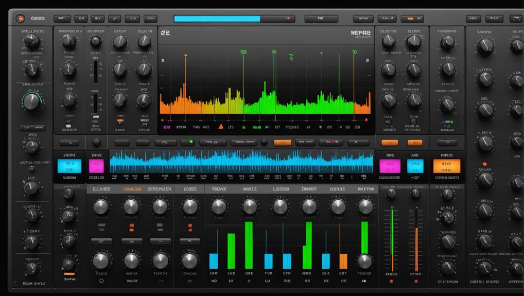Screen dimensions: 524x296
Task: Toggle the orange indicator under the FOAWIGUN knob
Action: point(131,228)
